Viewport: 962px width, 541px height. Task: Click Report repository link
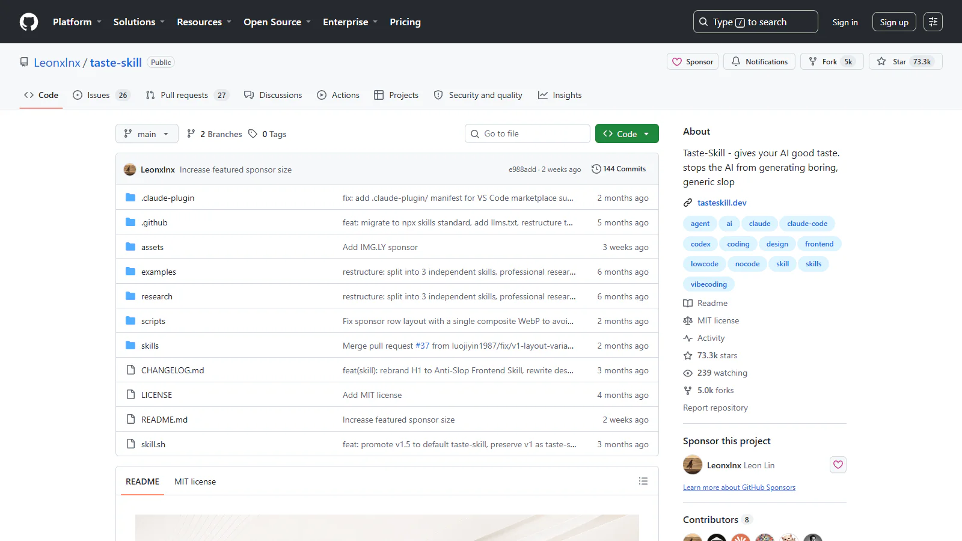[x=715, y=408]
